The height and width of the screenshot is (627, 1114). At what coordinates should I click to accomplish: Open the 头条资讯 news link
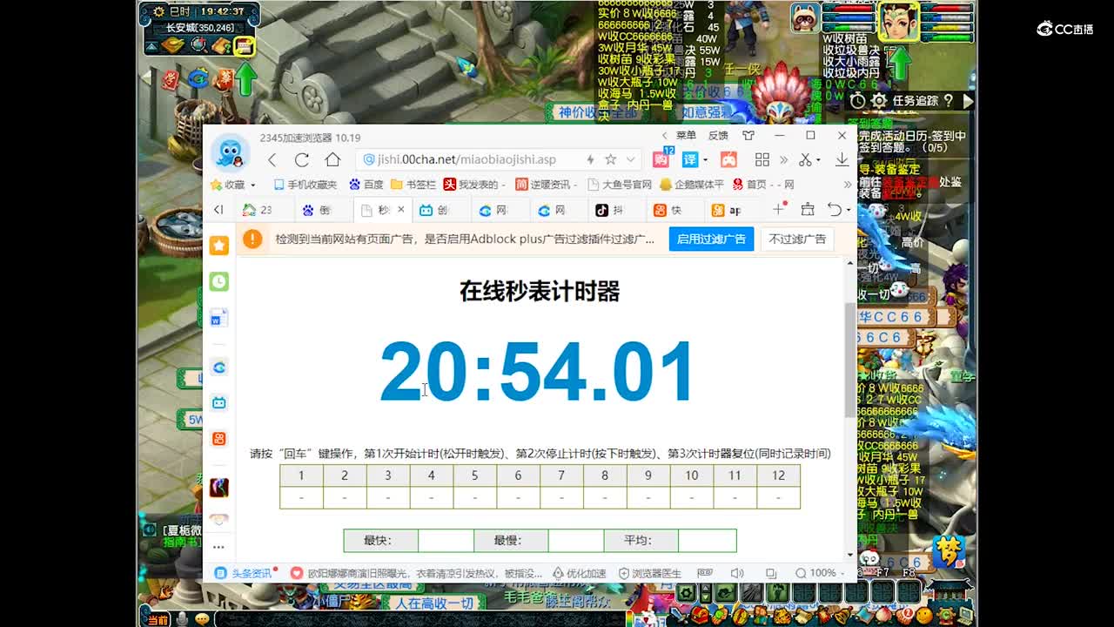[x=245, y=573]
